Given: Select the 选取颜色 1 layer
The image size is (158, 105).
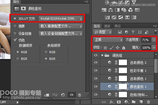Looking at the screenshot, I should click(x=127, y=79).
